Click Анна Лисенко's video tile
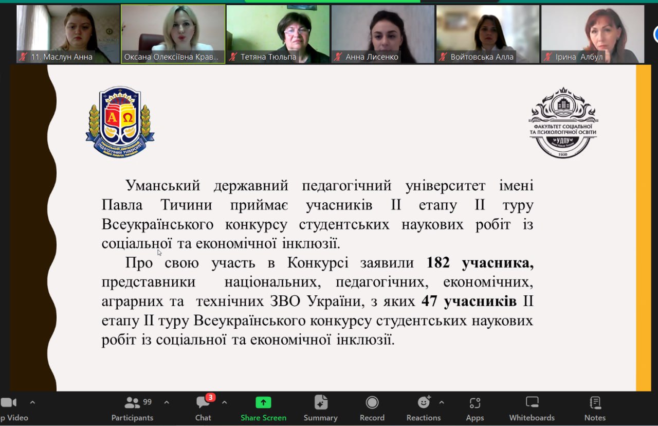The height and width of the screenshot is (426, 658). [x=382, y=34]
